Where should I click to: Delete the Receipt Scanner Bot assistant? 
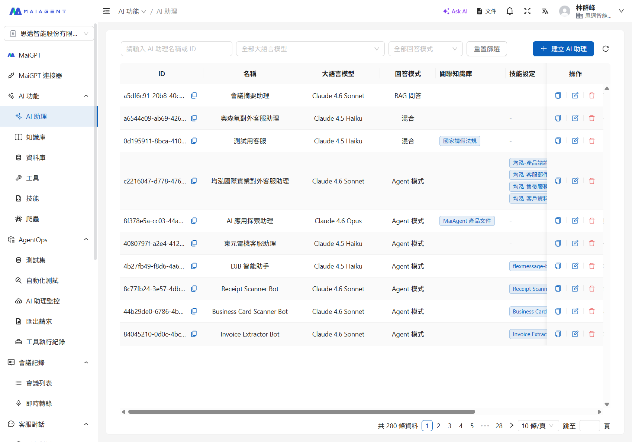592,289
